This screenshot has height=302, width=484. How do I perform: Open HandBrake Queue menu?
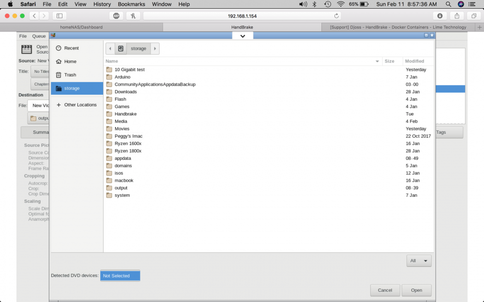click(39, 36)
